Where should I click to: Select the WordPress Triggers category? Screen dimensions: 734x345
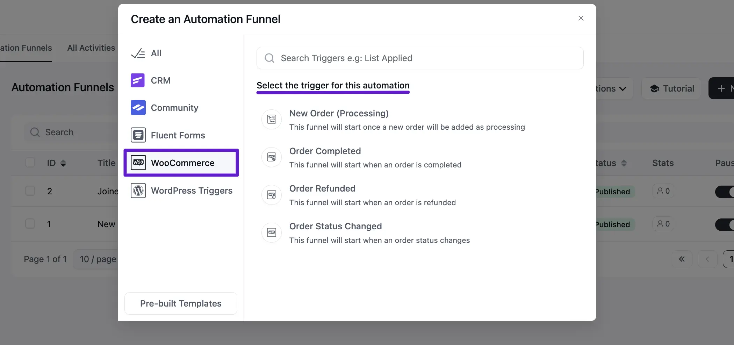click(181, 191)
